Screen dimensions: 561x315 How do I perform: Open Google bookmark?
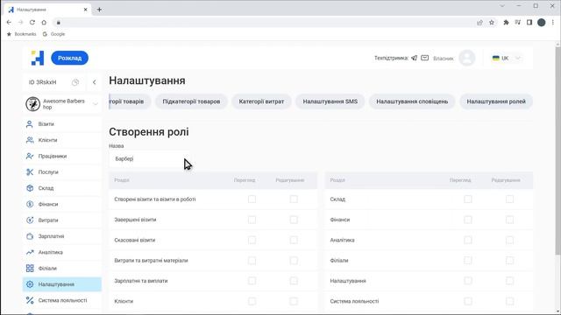coord(53,34)
